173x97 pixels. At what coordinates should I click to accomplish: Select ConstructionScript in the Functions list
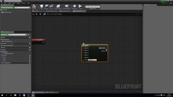click(x=7, y=46)
